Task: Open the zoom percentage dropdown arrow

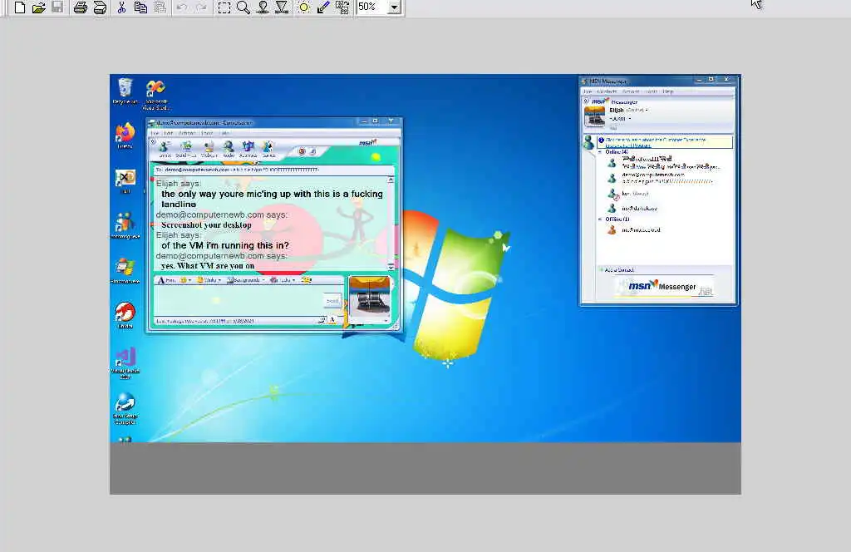Action: pos(395,7)
